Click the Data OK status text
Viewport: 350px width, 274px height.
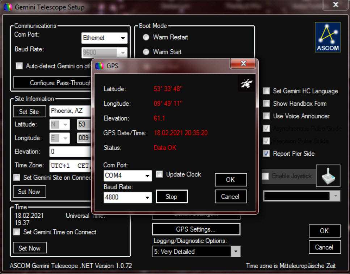165,148
